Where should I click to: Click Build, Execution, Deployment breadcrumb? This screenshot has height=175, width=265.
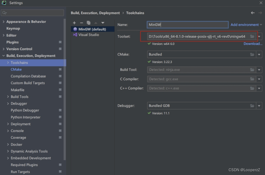pyautogui.click(x=95, y=13)
